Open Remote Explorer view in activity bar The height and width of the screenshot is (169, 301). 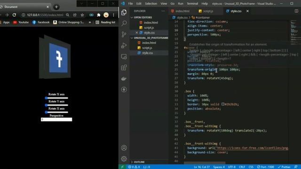click(124, 56)
